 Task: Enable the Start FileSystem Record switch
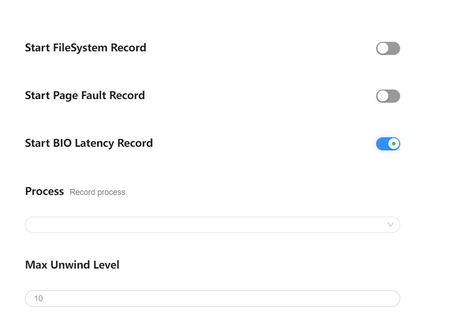pyautogui.click(x=388, y=49)
